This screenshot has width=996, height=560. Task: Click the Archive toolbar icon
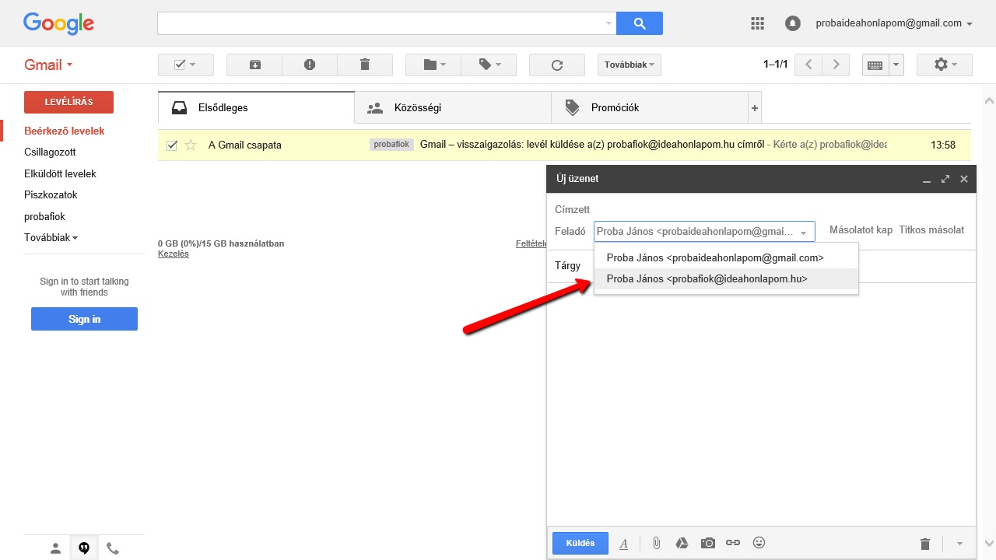point(254,65)
